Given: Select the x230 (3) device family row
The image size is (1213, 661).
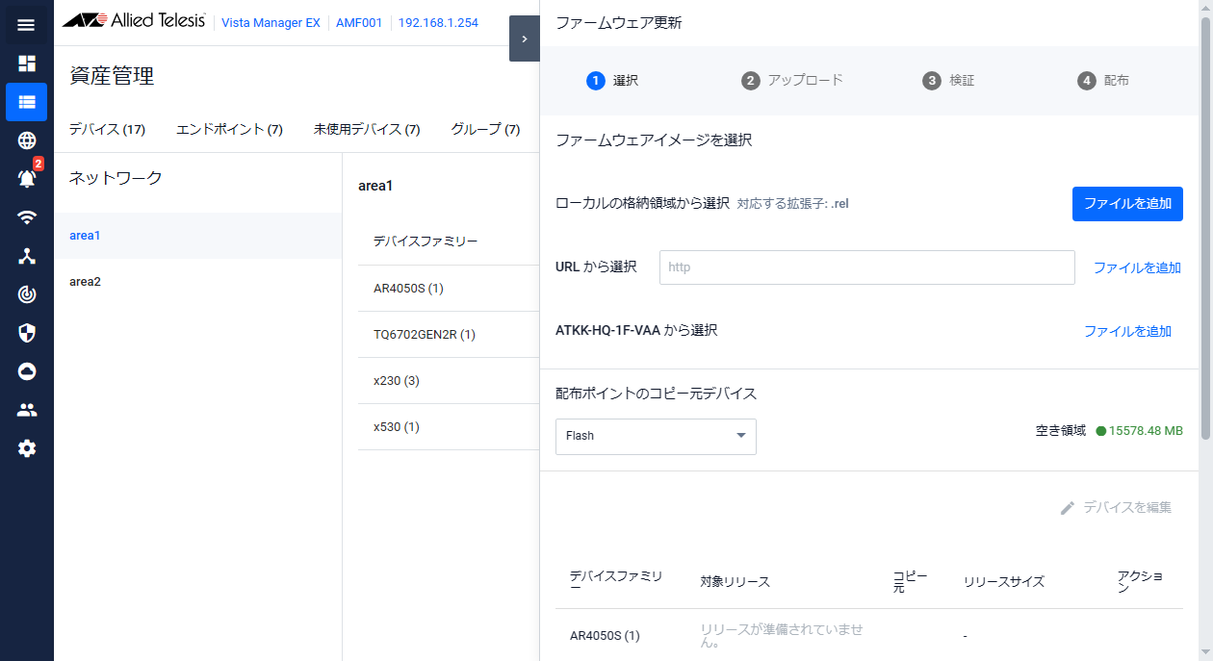Looking at the screenshot, I should pyautogui.click(x=397, y=381).
